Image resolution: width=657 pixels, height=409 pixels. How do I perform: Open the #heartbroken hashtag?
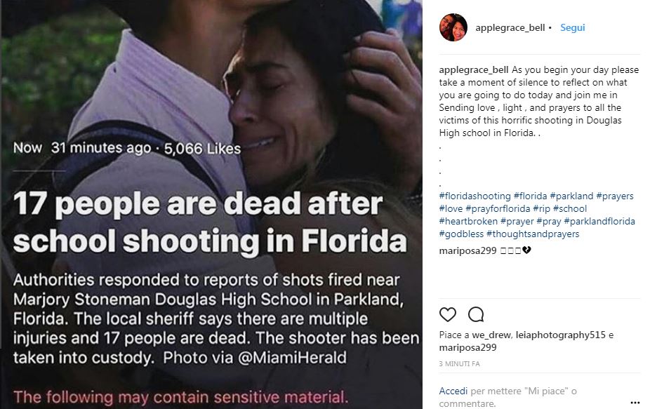[x=467, y=221]
